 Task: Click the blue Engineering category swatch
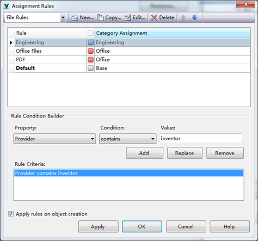90,42
